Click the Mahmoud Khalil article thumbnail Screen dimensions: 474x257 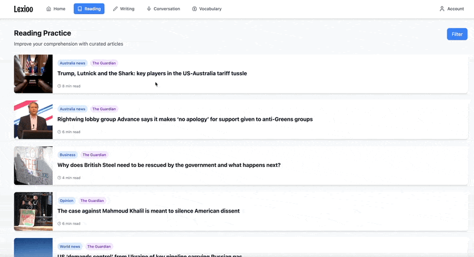click(33, 211)
